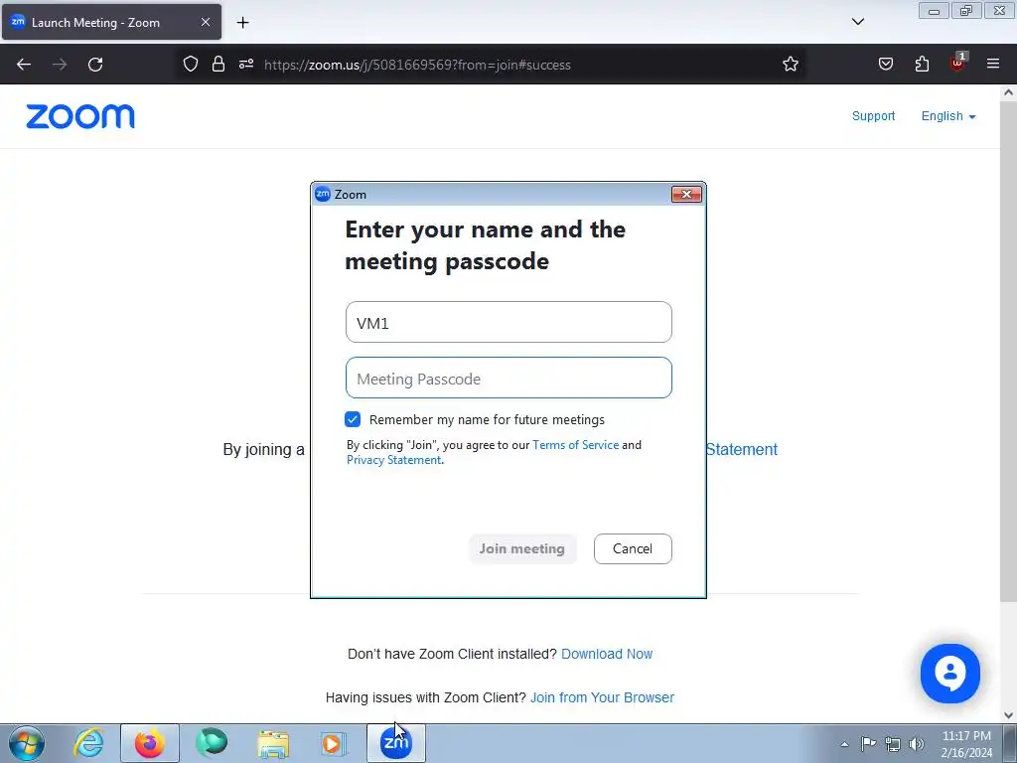Click the Zoom dialog title bar icon
1017x763 pixels.
coord(323,194)
